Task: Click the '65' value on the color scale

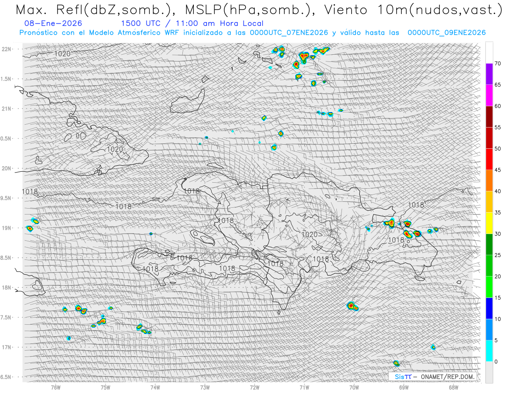Action: click(498, 85)
